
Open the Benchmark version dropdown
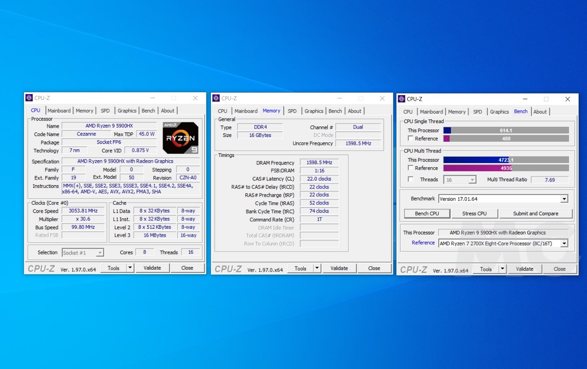click(x=564, y=199)
